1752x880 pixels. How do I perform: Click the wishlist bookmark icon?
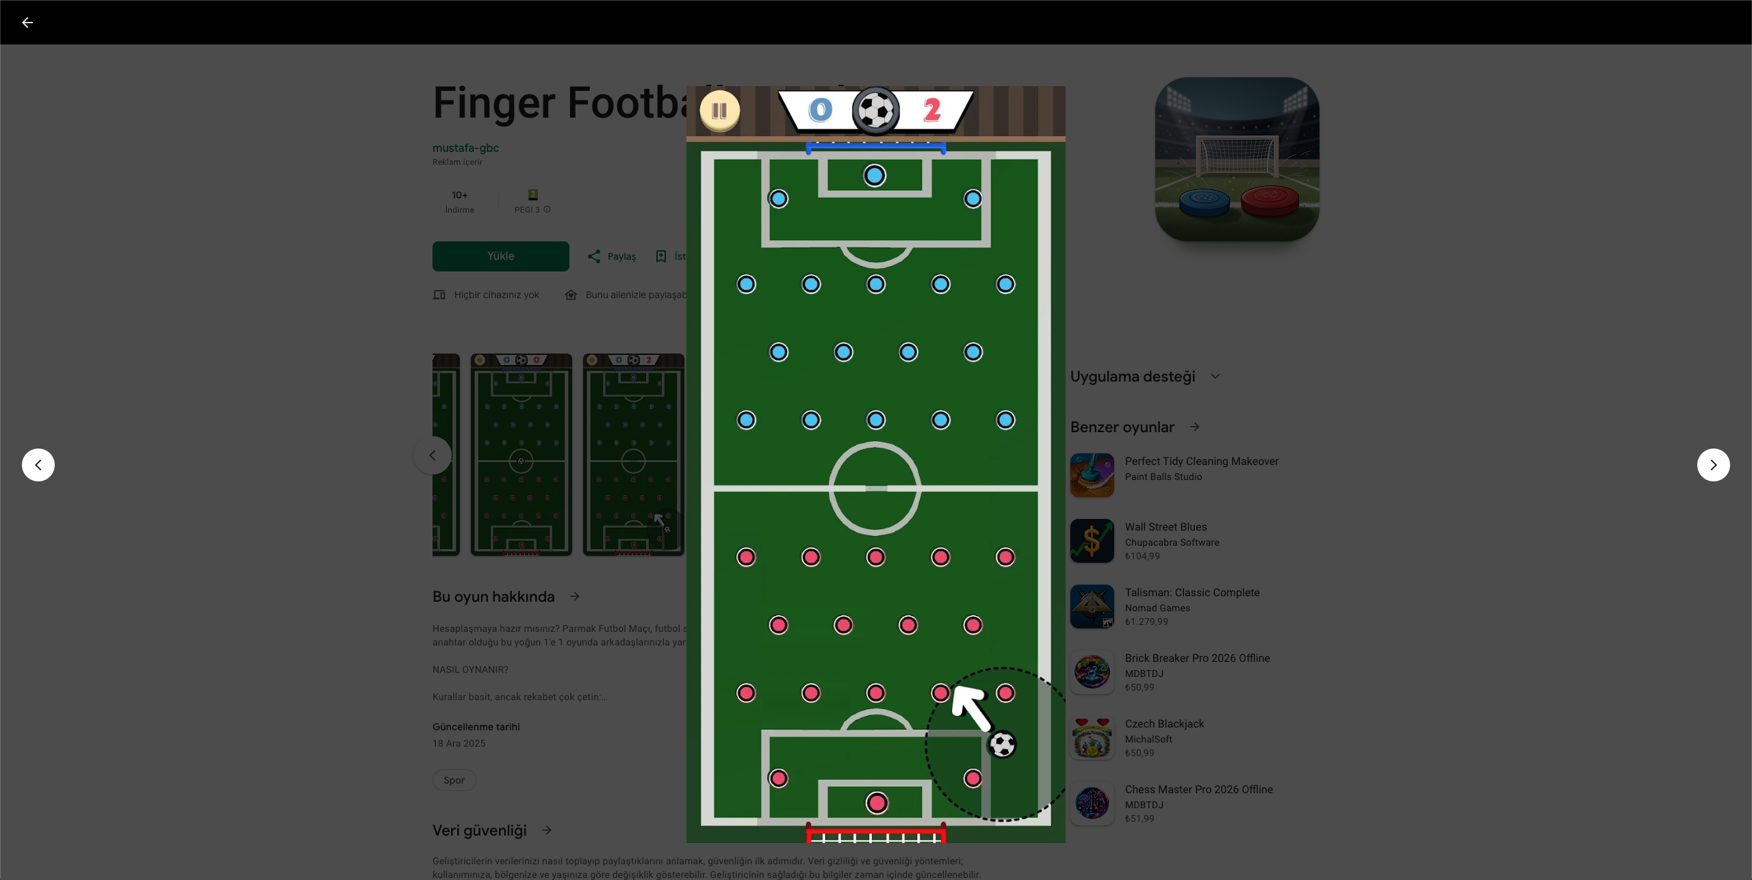(x=661, y=256)
